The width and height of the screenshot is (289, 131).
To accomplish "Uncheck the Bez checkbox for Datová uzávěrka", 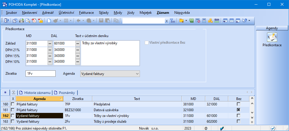I will 238,110.
